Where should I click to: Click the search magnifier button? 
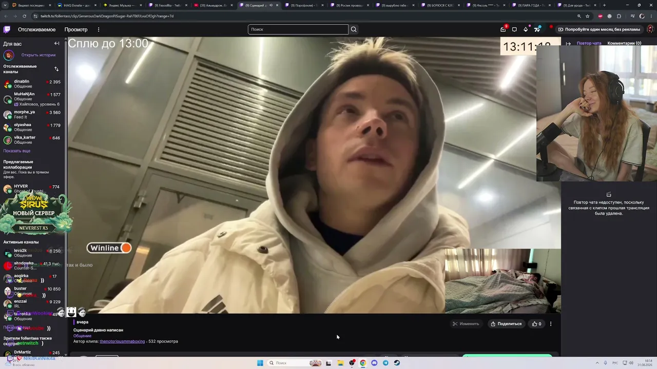(x=354, y=30)
